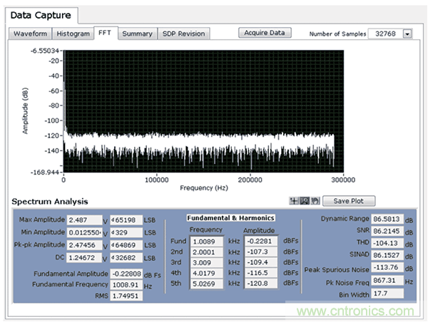
Task: Switch to the Waveform tab
Action: click(x=30, y=33)
